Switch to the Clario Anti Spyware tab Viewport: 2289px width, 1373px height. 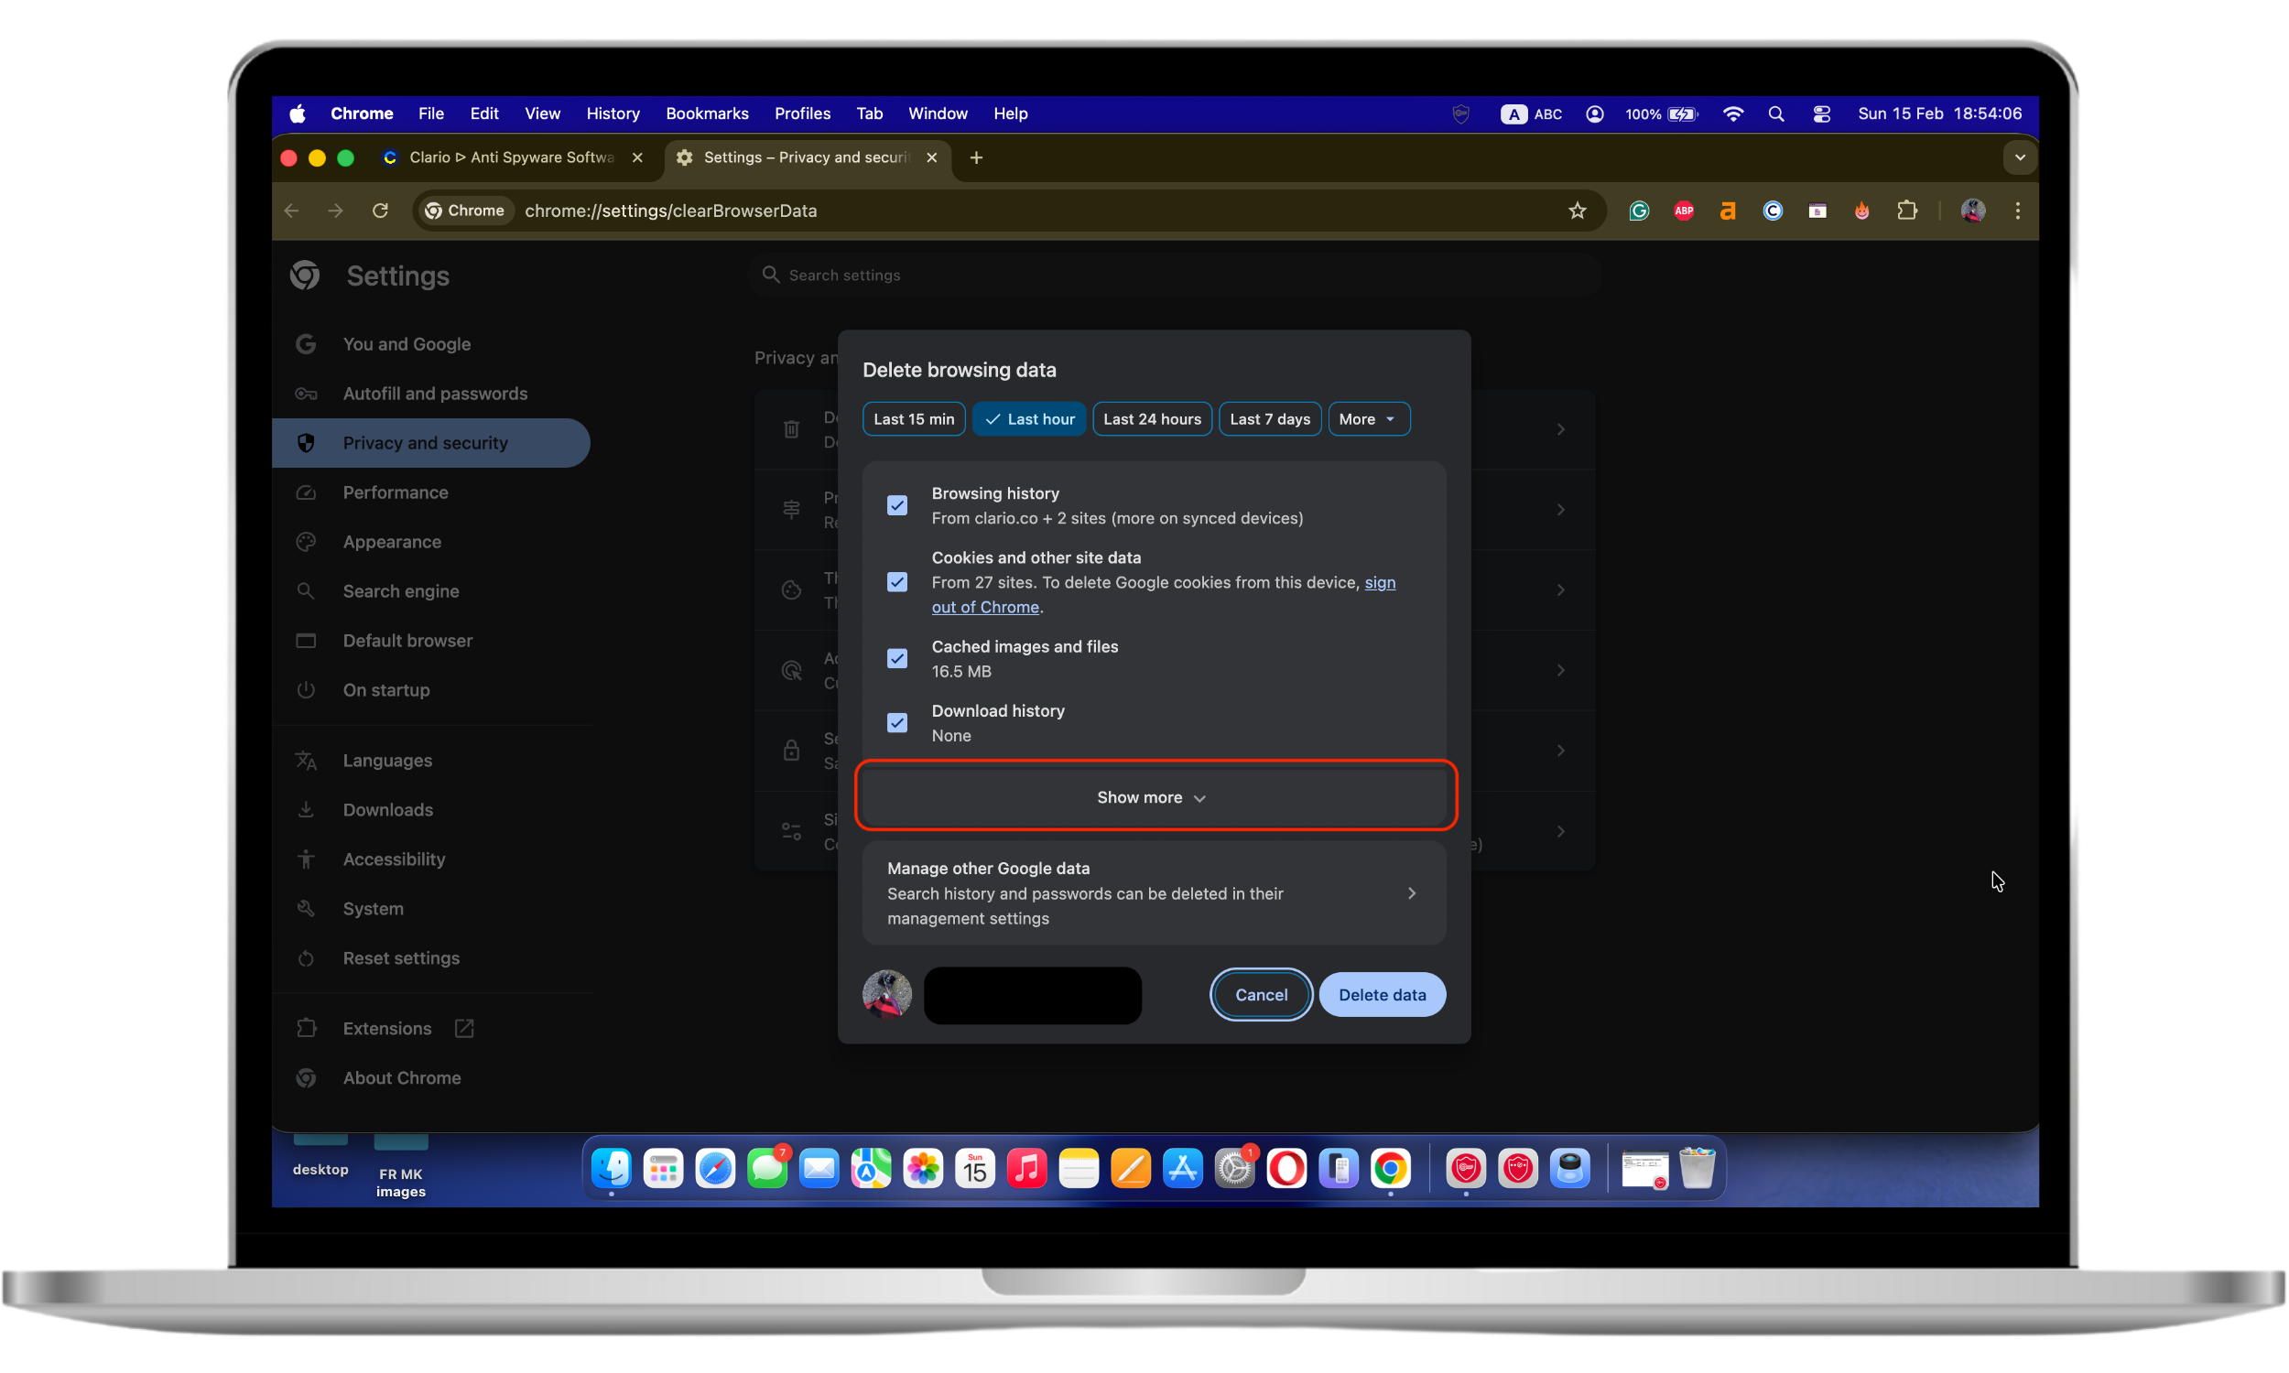[x=512, y=157]
